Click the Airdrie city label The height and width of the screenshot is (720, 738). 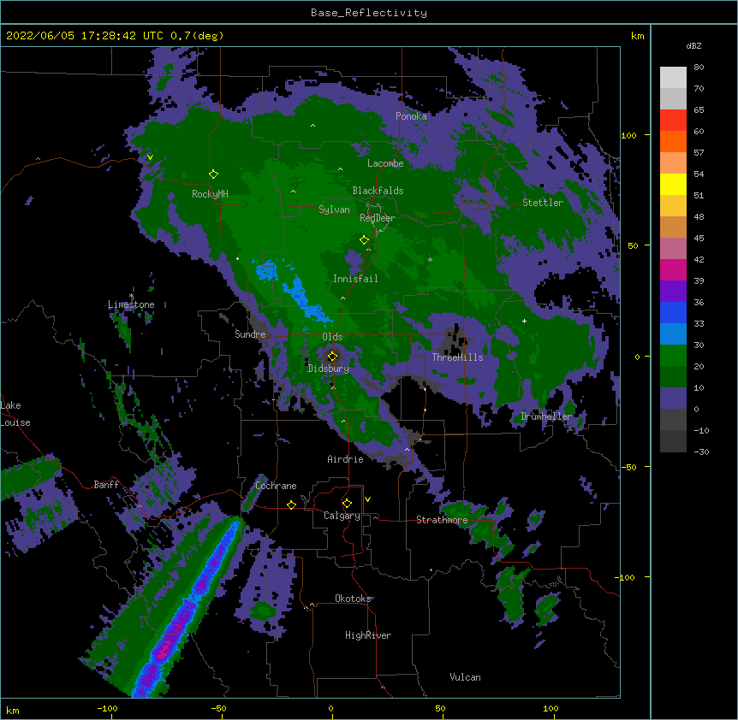[x=346, y=459]
